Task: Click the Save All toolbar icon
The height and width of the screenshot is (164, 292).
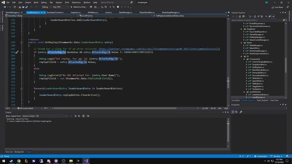Action: (26, 7)
